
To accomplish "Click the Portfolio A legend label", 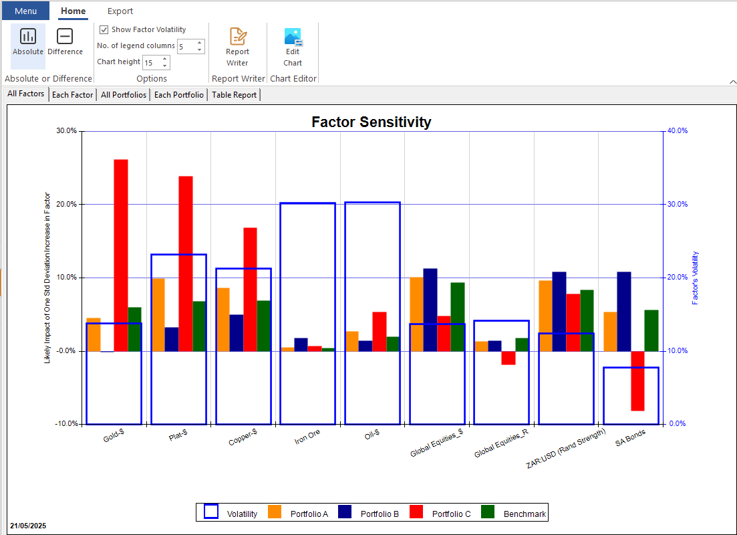I will click(x=309, y=514).
